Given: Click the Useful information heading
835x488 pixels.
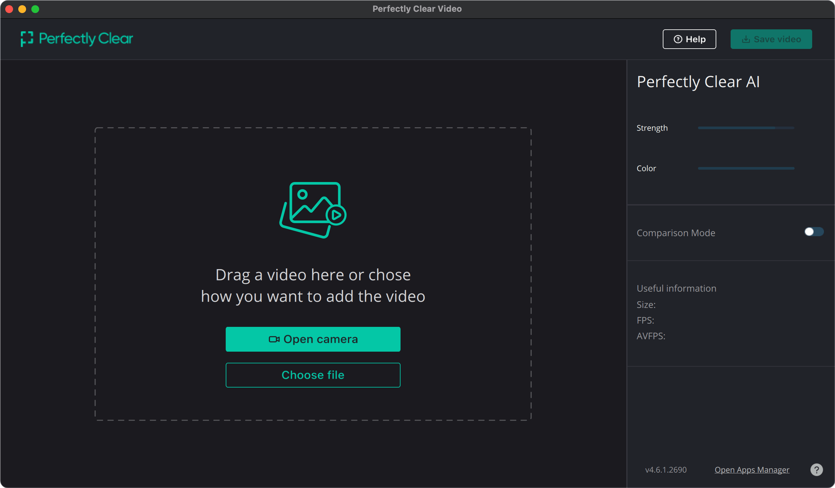Looking at the screenshot, I should [x=676, y=288].
